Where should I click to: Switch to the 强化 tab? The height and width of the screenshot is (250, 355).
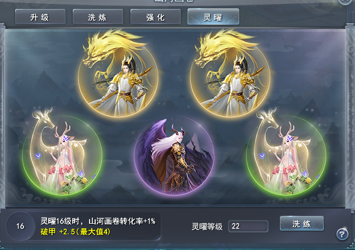(156, 17)
